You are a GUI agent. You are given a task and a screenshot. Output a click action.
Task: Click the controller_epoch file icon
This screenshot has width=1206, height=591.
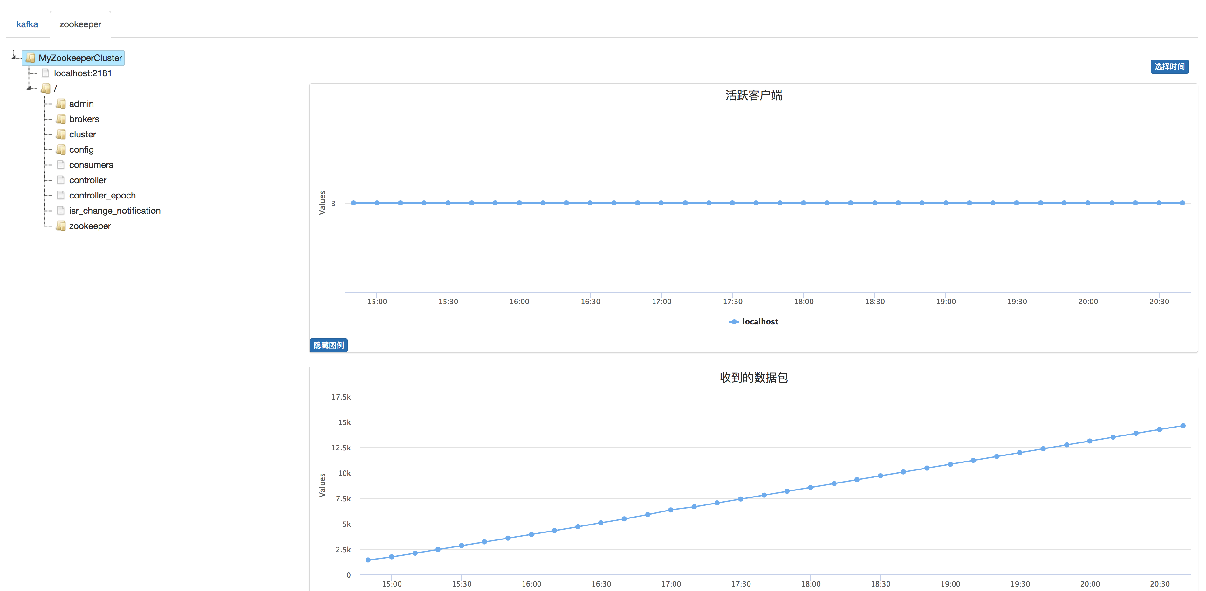tap(61, 195)
